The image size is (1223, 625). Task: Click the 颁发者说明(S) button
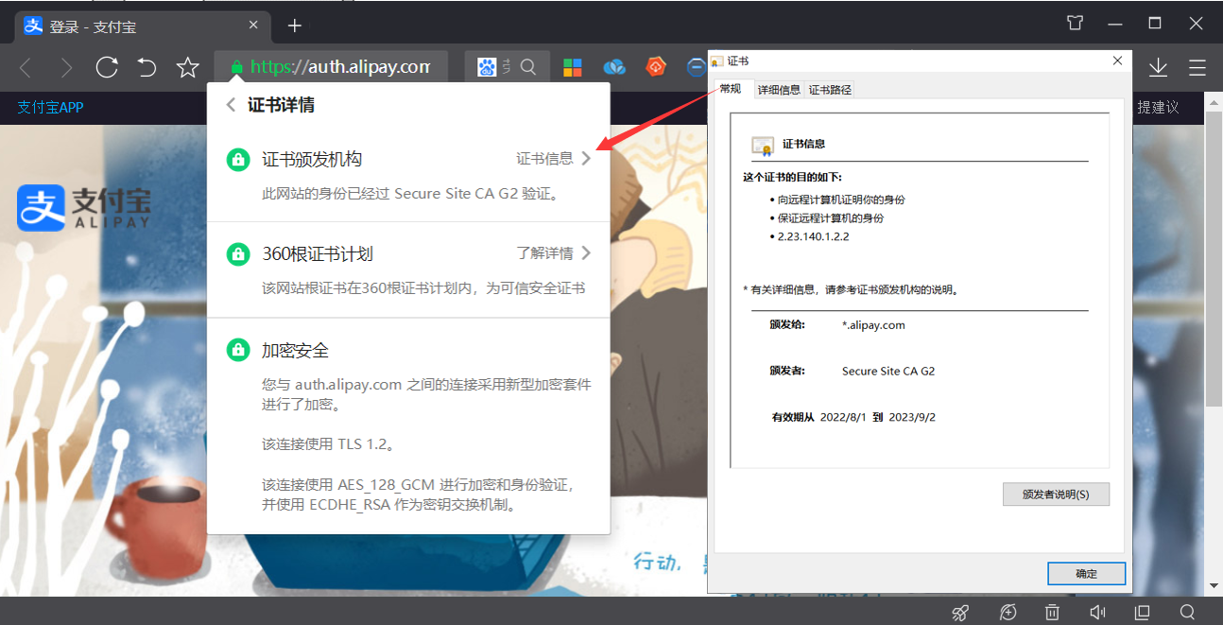pyautogui.click(x=1056, y=495)
